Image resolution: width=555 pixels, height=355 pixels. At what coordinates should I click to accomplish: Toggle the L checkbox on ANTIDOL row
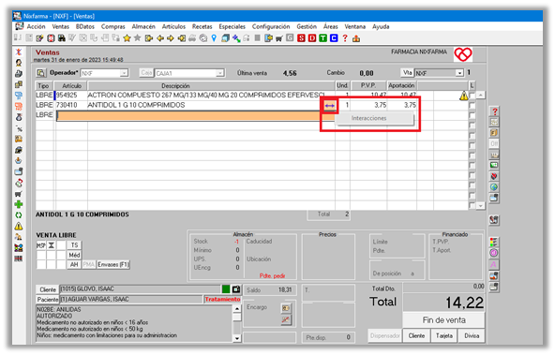pos(472,105)
